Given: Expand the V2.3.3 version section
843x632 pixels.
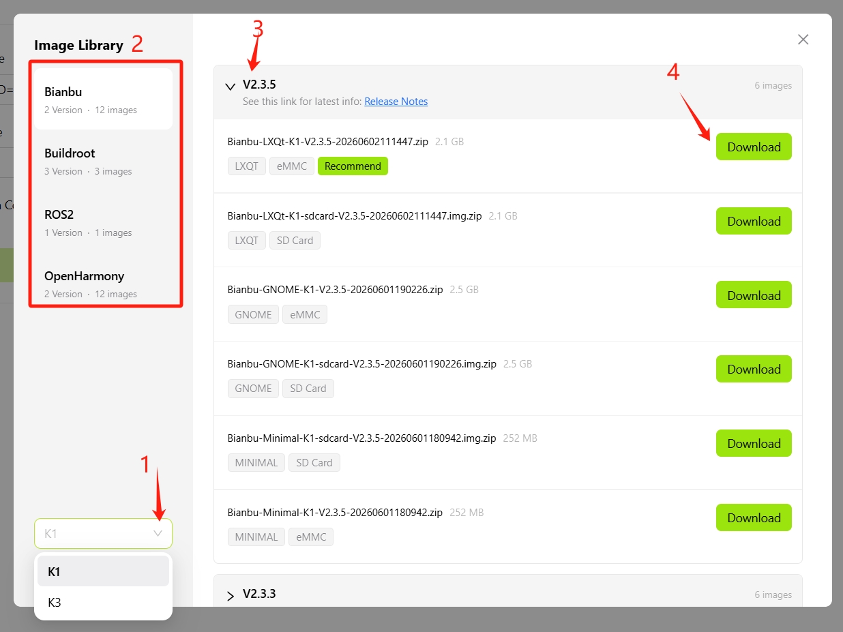Looking at the screenshot, I should [230, 595].
